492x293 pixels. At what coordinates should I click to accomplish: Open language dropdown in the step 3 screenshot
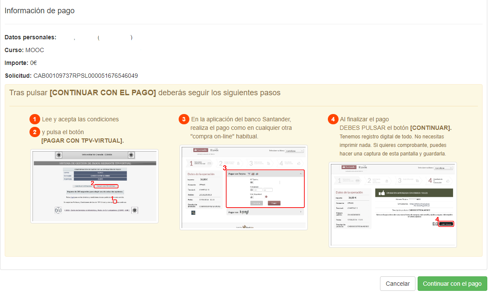pyautogui.click(x=295, y=151)
